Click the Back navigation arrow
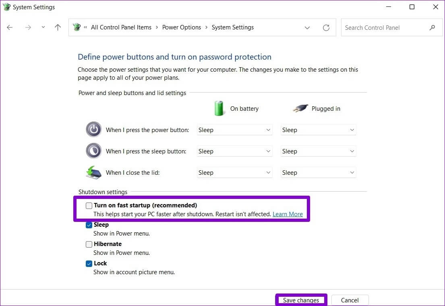The width and height of the screenshot is (445, 306). (x=10, y=27)
